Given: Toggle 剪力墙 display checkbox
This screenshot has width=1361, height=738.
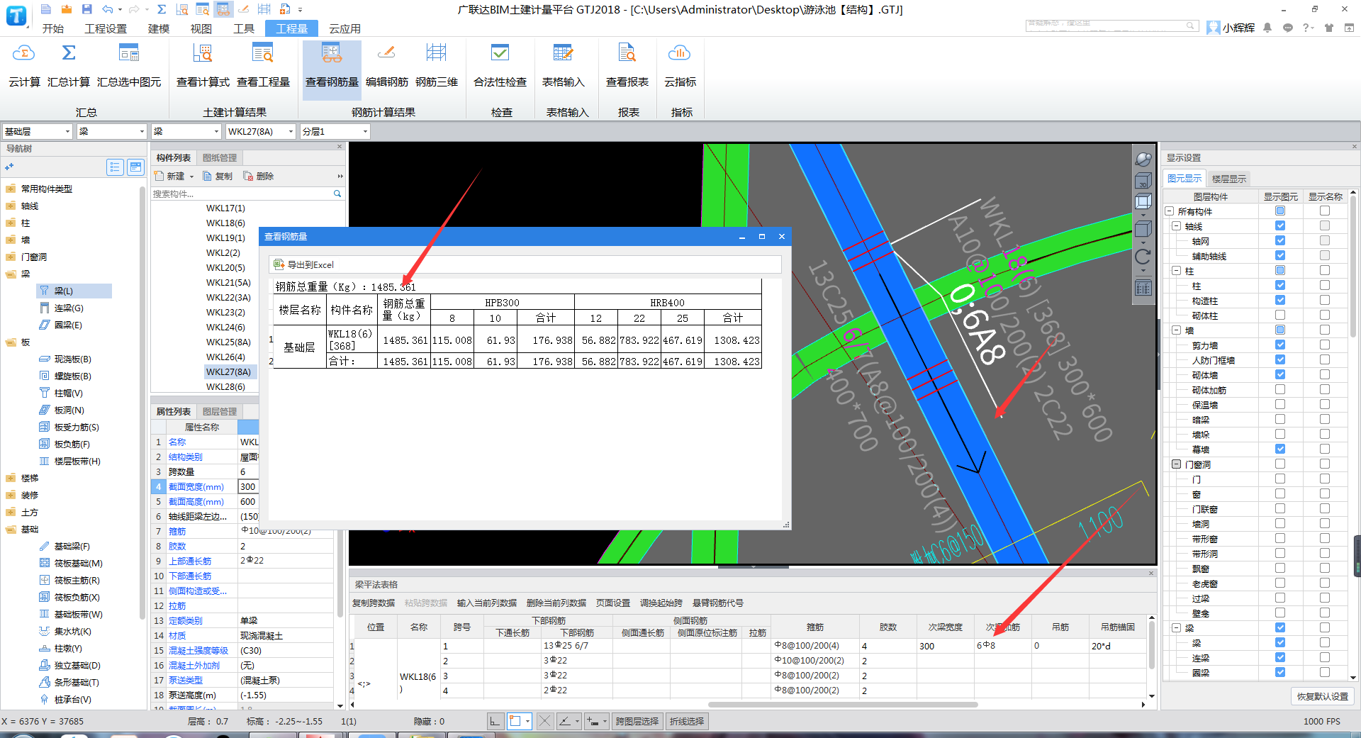Looking at the screenshot, I should pyautogui.click(x=1280, y=345).
